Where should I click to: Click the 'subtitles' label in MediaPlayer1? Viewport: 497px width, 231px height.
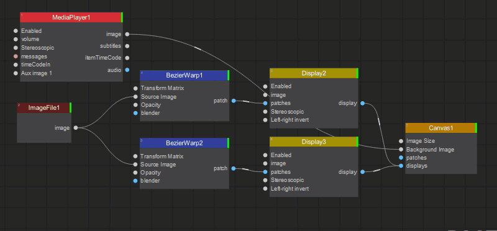pyautogui.click(x=111, y=46)
